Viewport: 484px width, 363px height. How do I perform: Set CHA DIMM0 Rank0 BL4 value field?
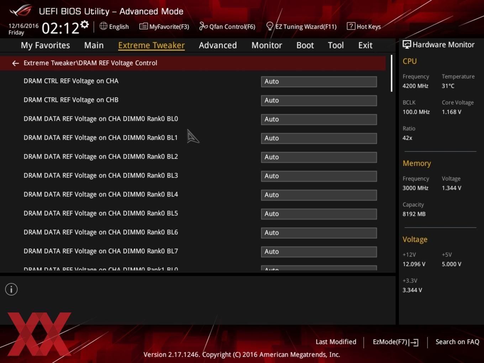[319, 195]
